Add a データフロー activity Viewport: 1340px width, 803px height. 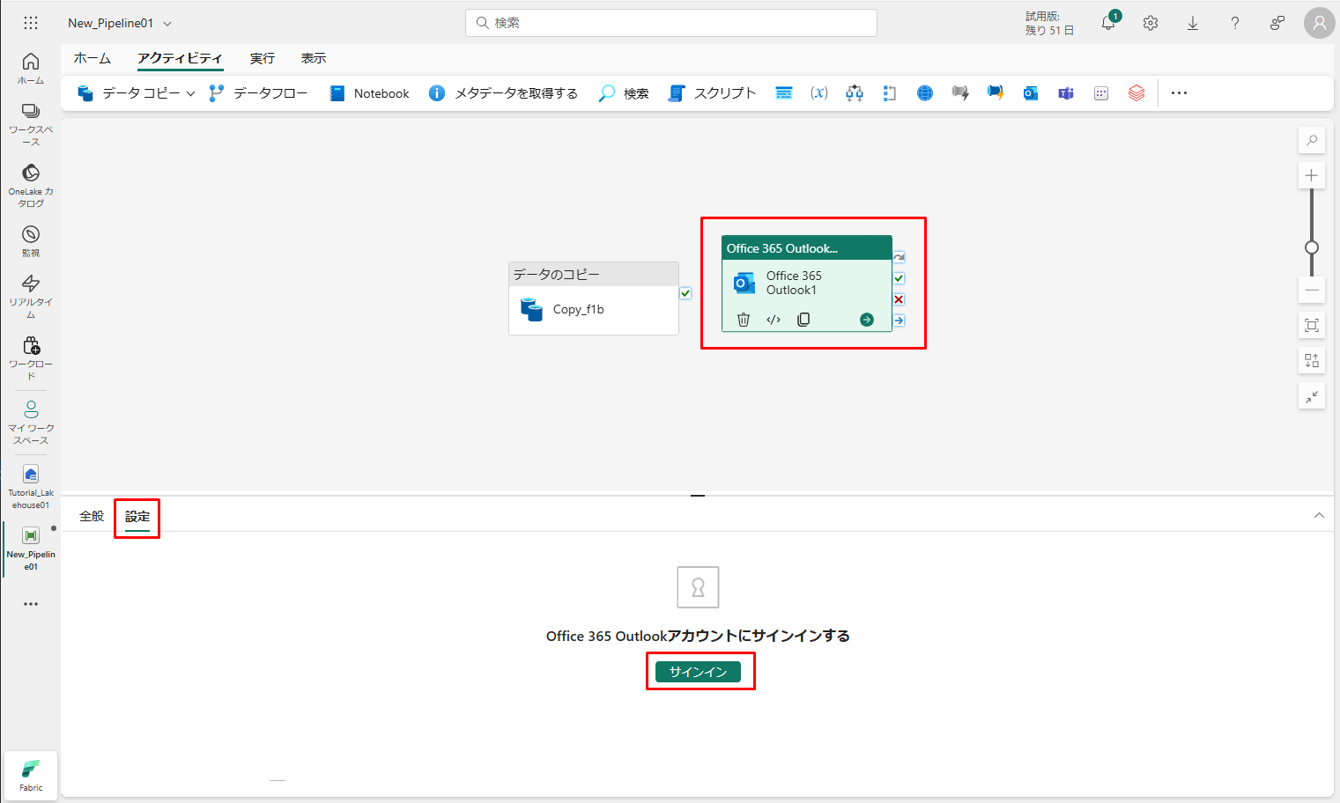[258, 93]
